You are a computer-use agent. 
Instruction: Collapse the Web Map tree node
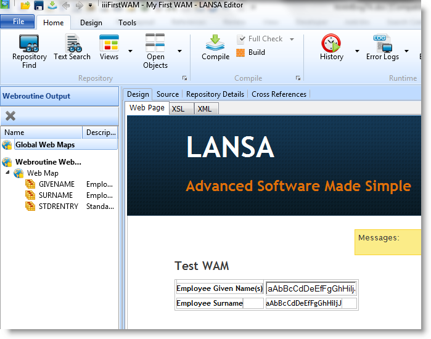(x=7, y=173)
